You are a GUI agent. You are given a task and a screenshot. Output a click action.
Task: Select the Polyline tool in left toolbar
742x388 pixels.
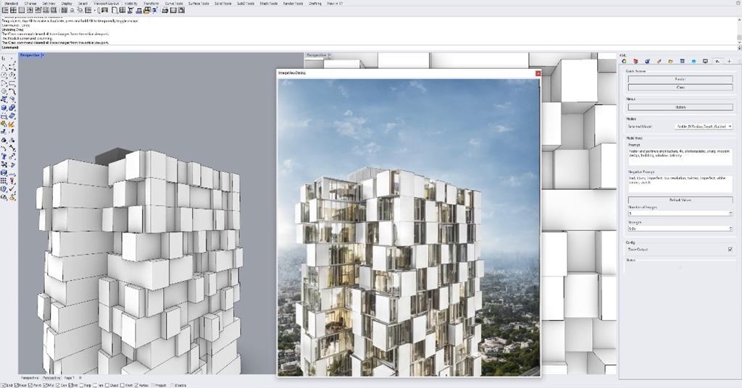13,67
